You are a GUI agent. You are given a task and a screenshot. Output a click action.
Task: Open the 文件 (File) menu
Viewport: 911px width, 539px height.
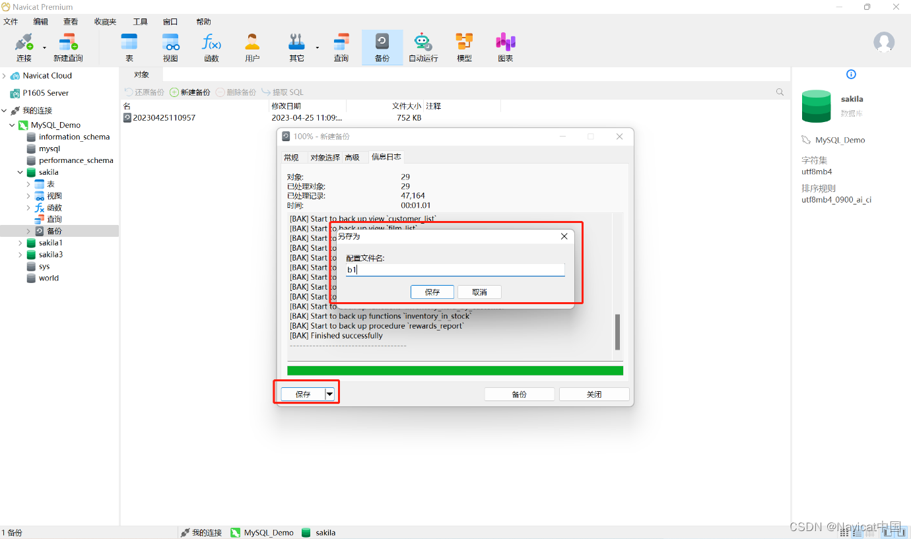[11, 22]
